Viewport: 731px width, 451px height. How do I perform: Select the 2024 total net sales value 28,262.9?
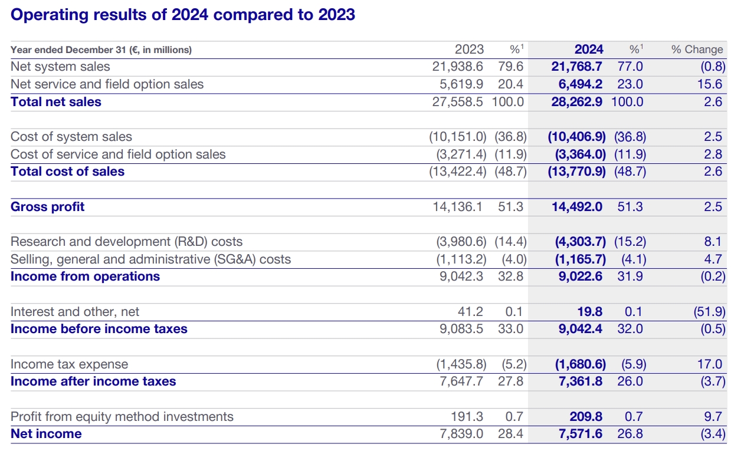tap(576, 101)
